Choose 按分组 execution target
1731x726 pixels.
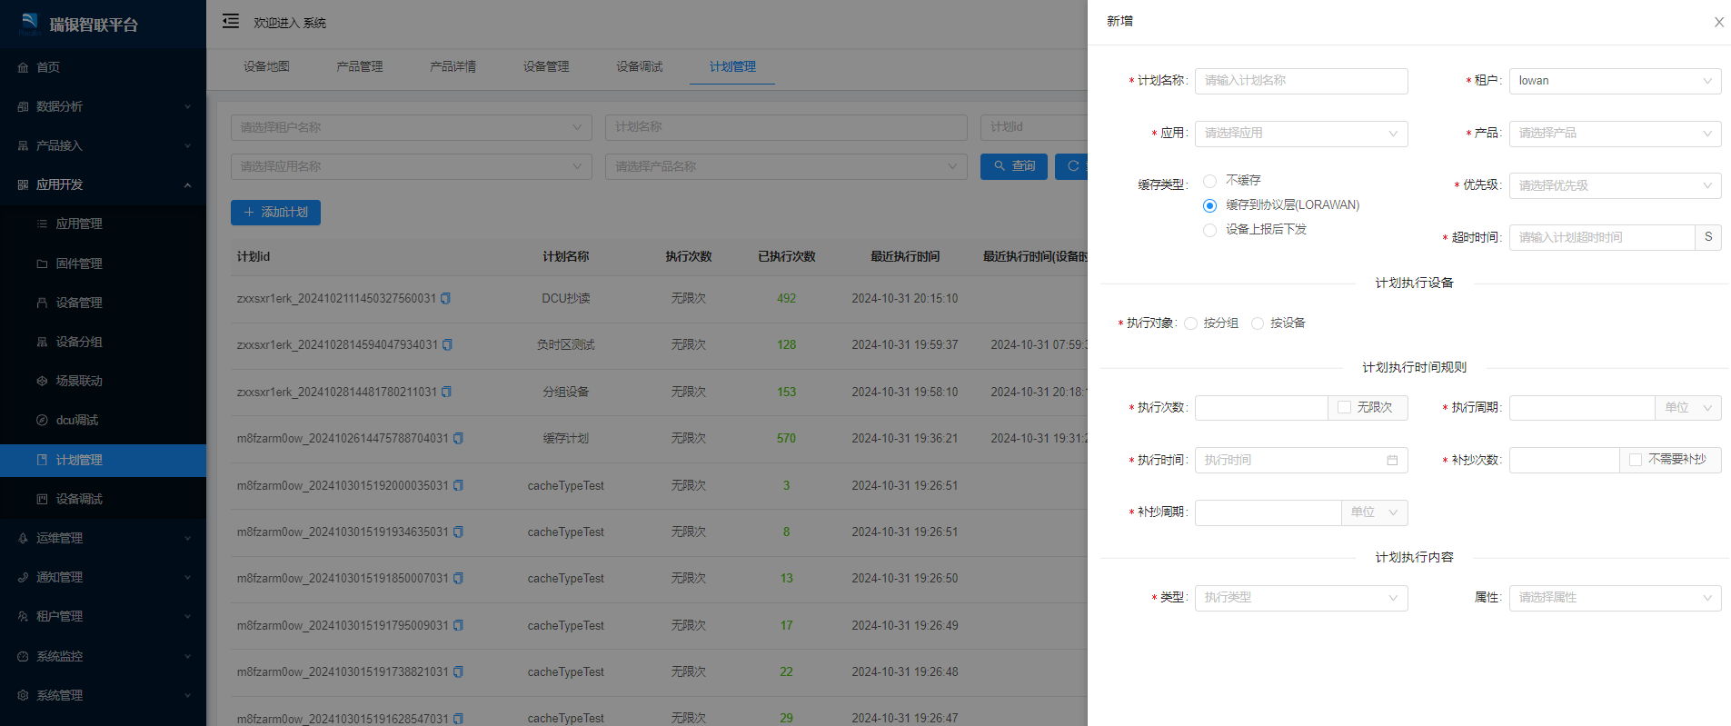pos(1190,323)
